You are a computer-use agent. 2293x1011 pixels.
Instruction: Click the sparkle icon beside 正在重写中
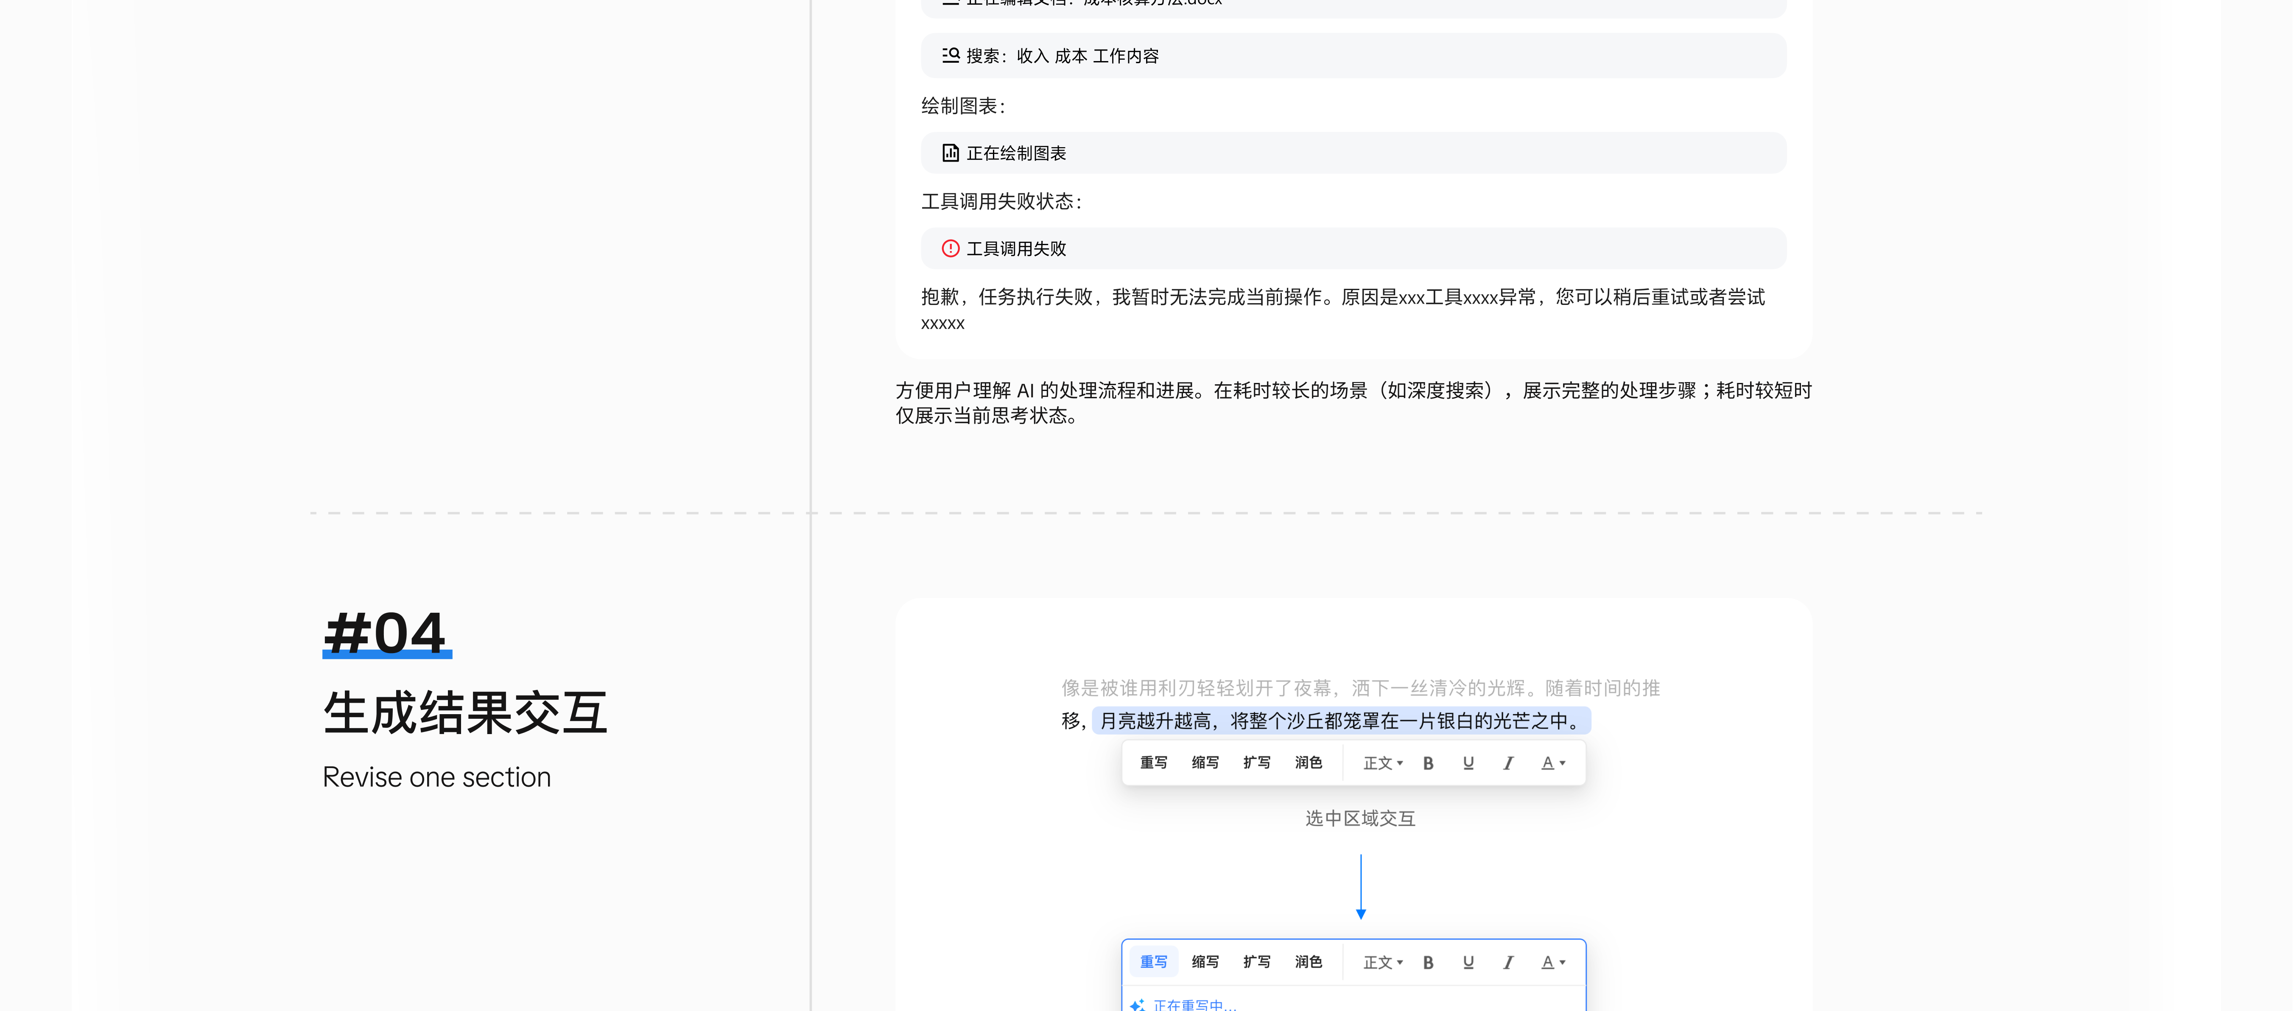pos(1137,1005)
